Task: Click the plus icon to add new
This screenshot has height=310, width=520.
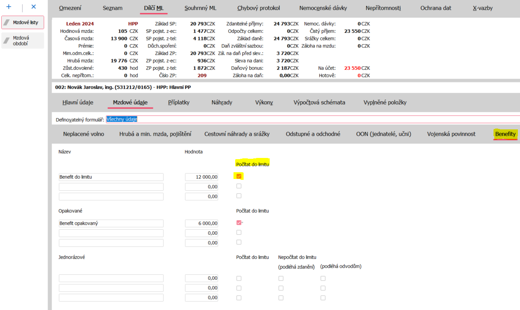Action: point(8,7)
